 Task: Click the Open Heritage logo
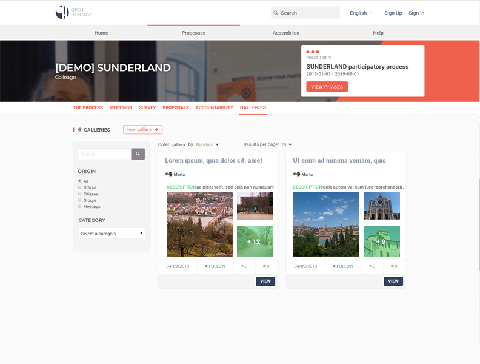[73, 12]
